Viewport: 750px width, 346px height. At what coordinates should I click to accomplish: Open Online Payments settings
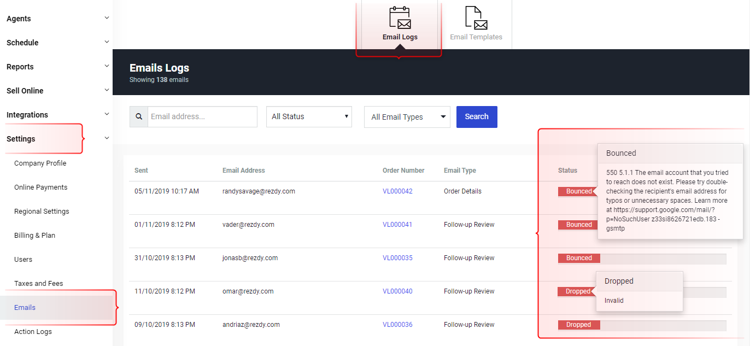point(41,187)
